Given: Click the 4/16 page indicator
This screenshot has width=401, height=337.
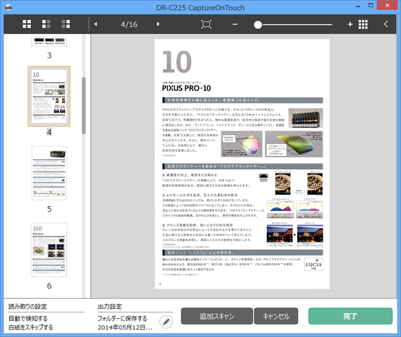Looking at the screenshot, I should pyautogui.click(x=129, y=24).
